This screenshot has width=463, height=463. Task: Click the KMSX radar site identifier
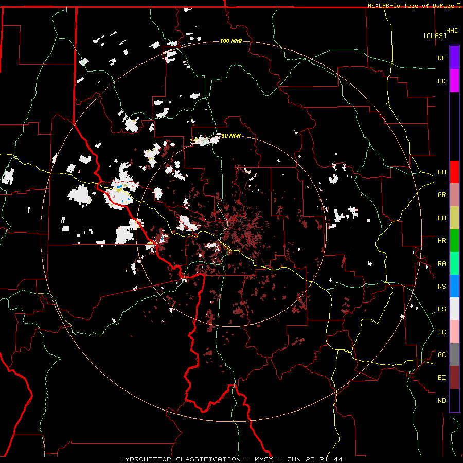point(264,459)
